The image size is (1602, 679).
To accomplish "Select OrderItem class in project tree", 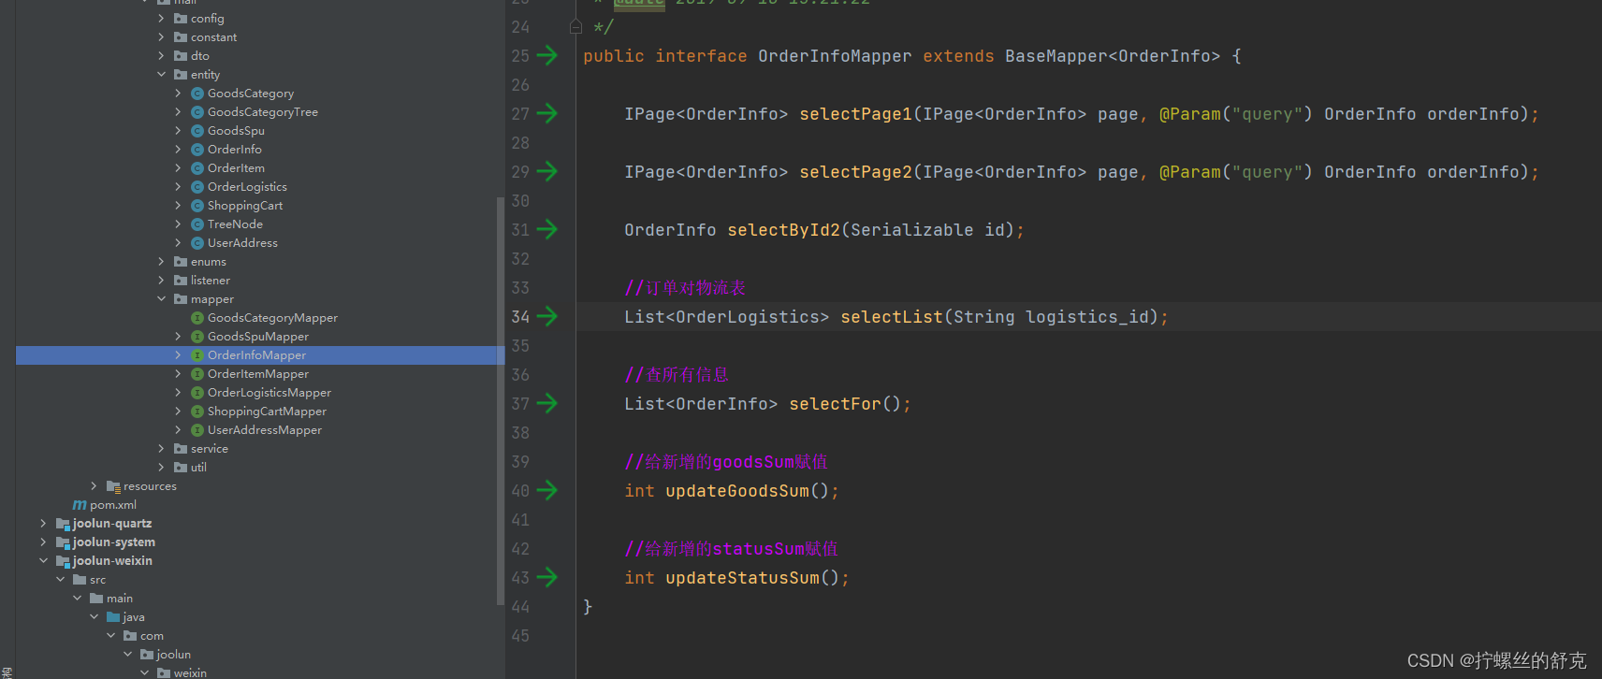I will 236,168.
